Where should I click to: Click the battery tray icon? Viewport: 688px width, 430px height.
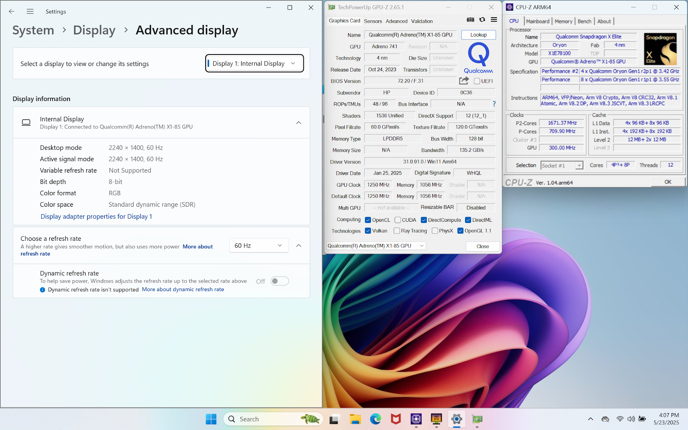(642, 419)
